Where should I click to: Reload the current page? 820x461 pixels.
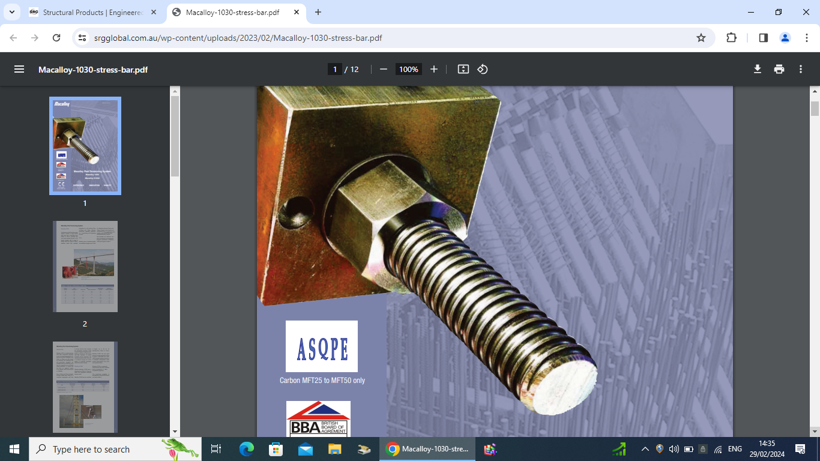pos(56,37)
